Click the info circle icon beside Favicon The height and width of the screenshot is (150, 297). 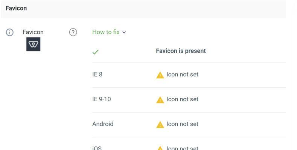click(10, 32)
